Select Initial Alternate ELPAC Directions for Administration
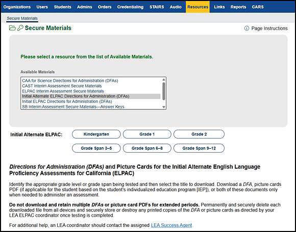The image size is (296, 232). [91, 96]
